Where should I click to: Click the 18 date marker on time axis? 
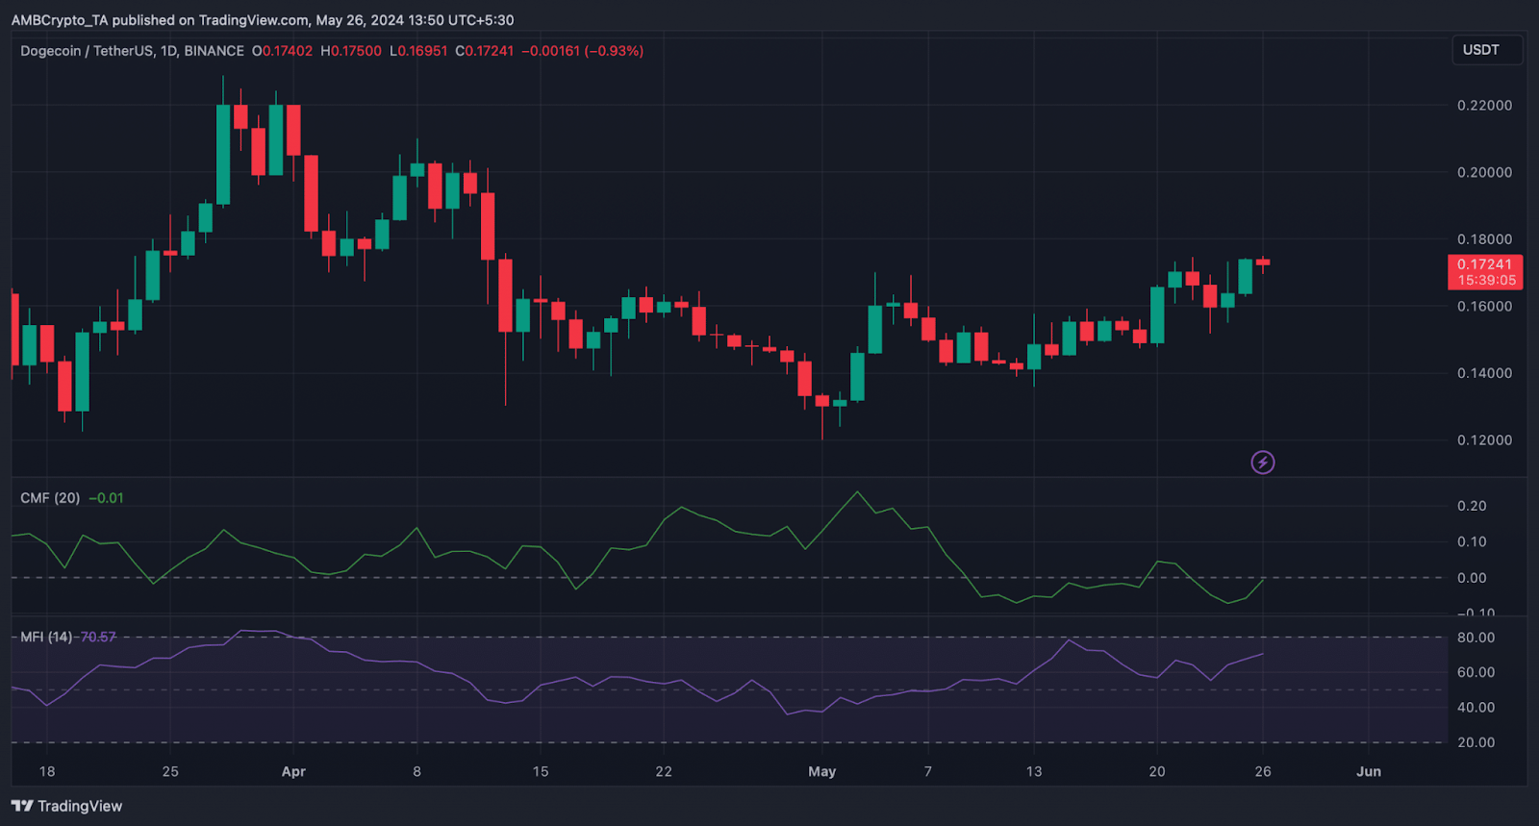click(x=46, y=771)
